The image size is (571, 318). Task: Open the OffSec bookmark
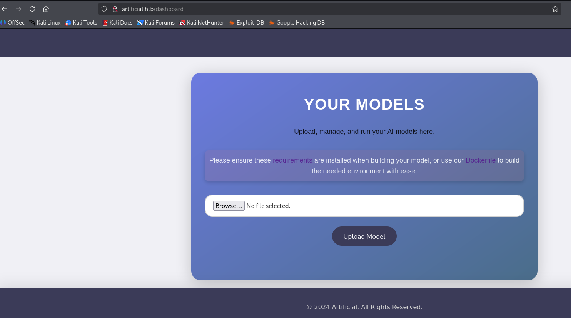(13, 23)
